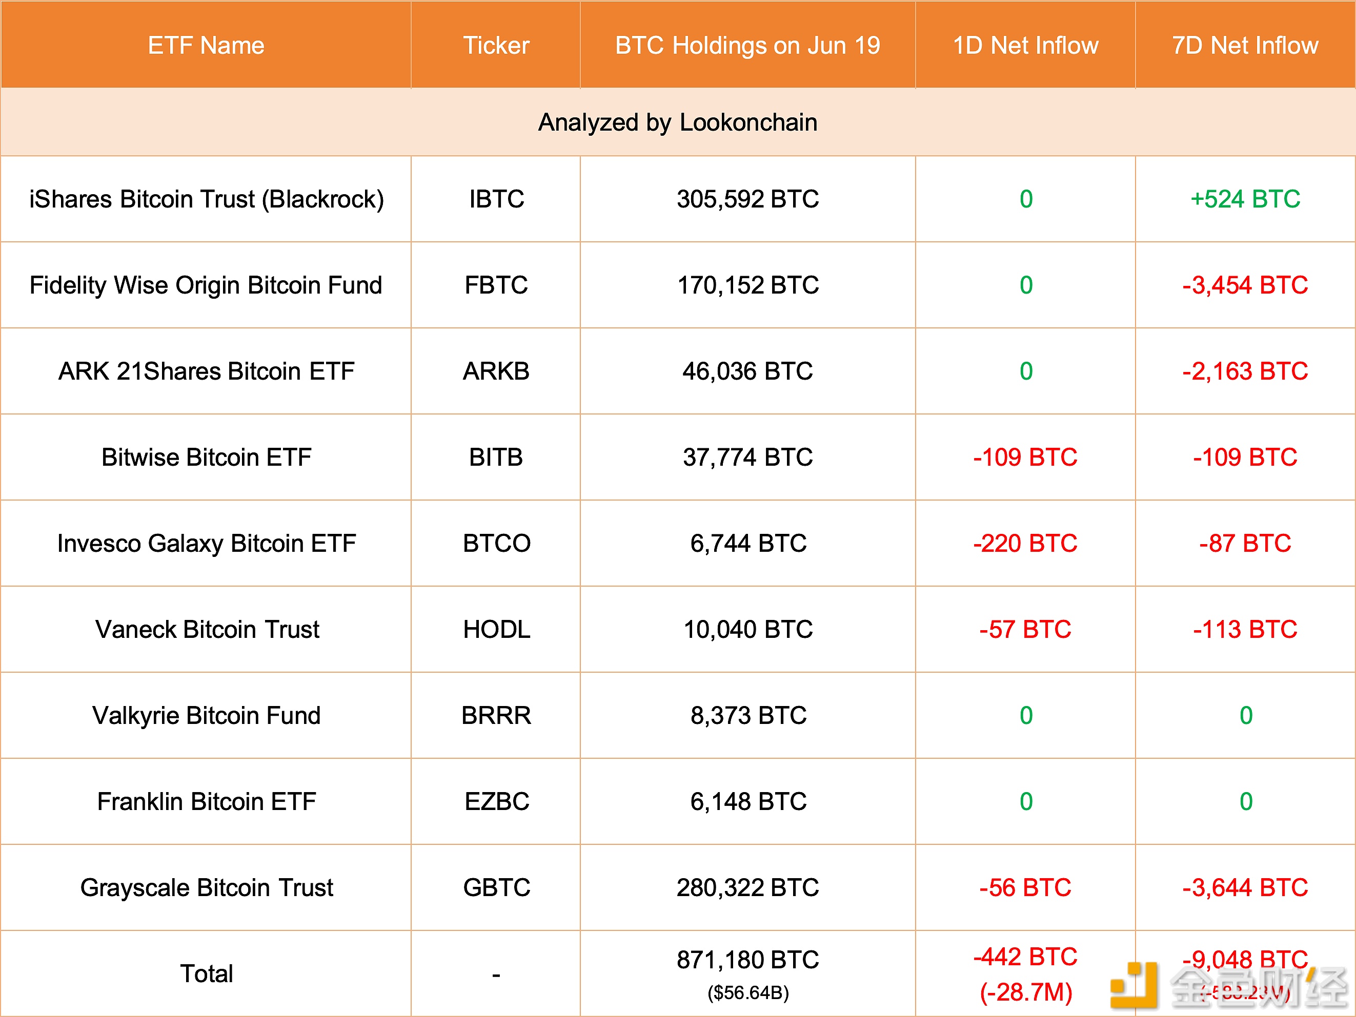Select the HODL ticker cell

pyautogui.click(x=496, y=629)
